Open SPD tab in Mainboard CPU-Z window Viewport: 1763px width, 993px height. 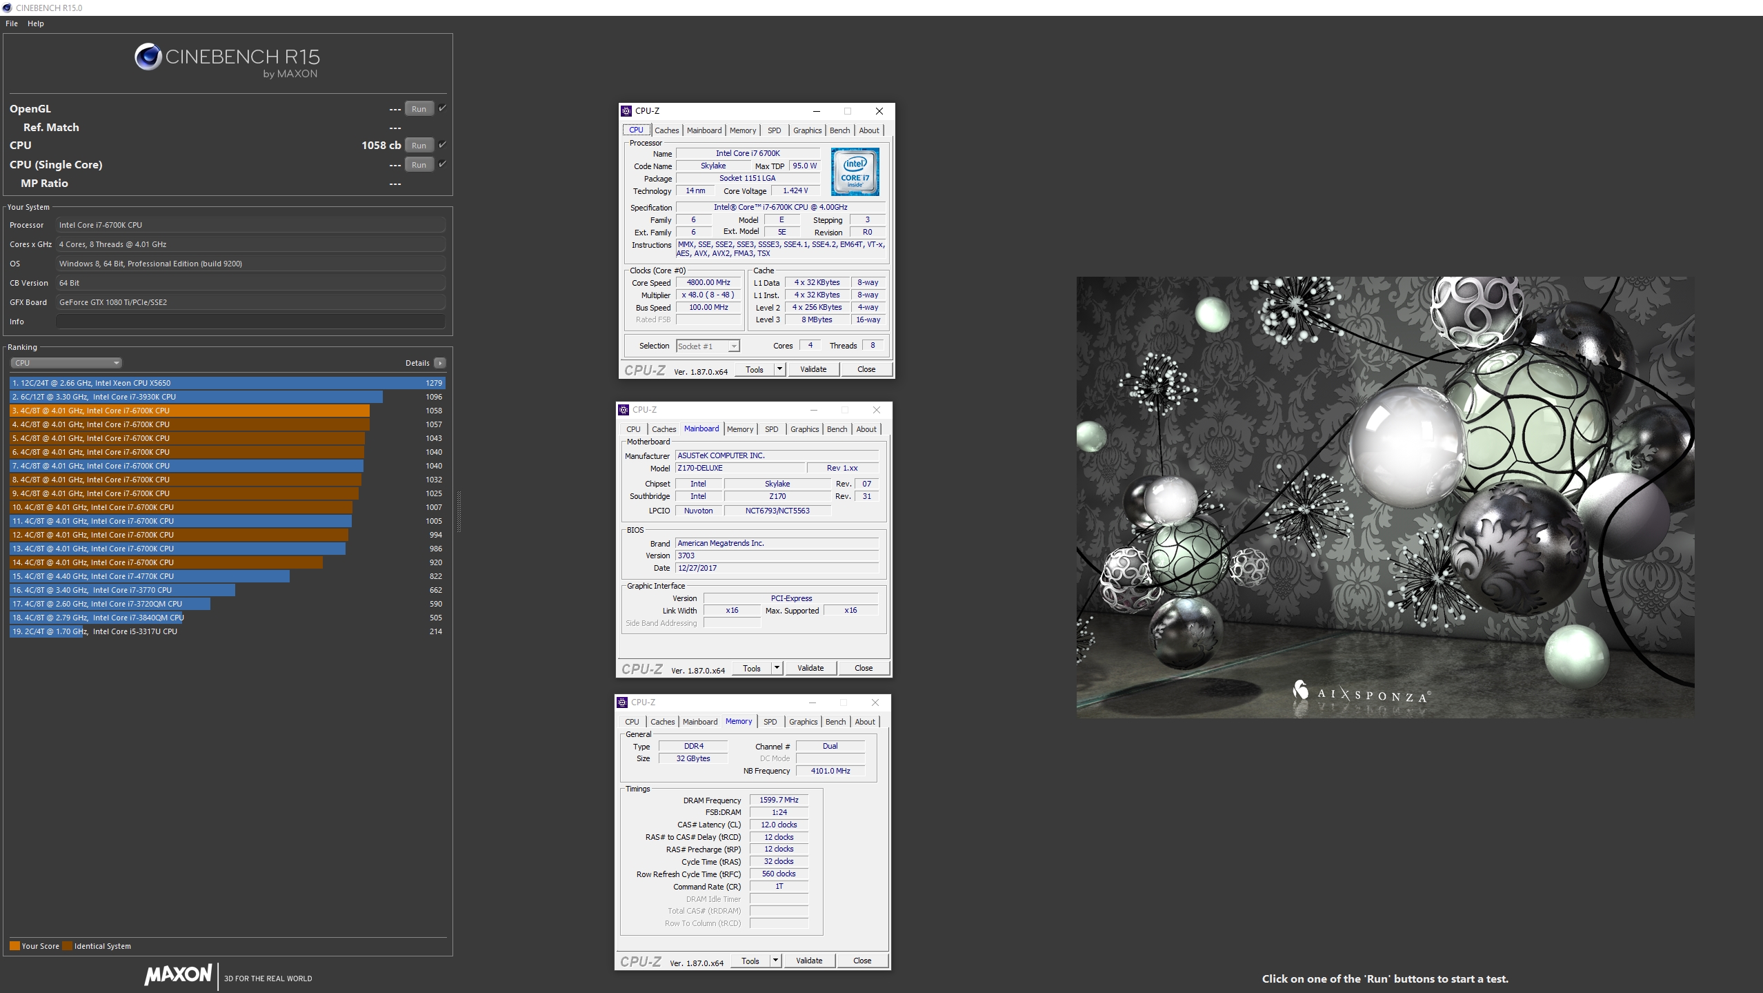(772, 429)
